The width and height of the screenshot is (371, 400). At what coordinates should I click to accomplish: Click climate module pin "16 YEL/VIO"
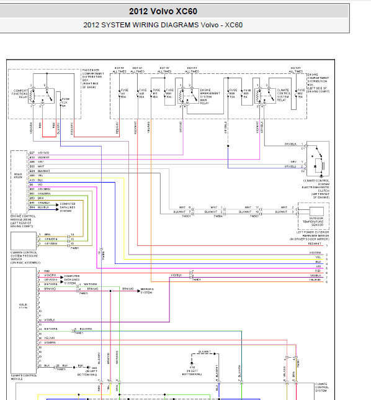[x=47, y=338]
